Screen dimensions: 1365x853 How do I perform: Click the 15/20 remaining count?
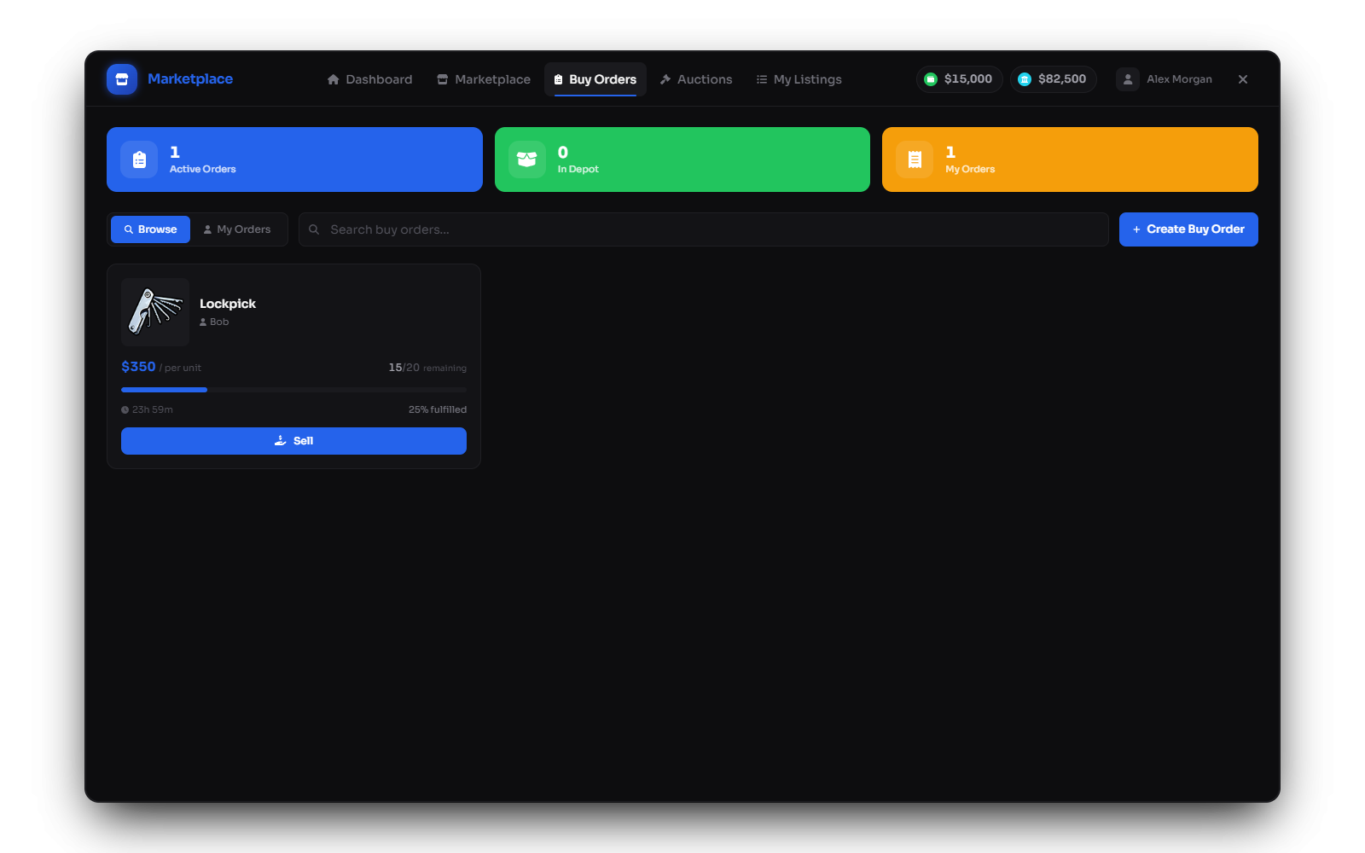[x=427, y=368]
